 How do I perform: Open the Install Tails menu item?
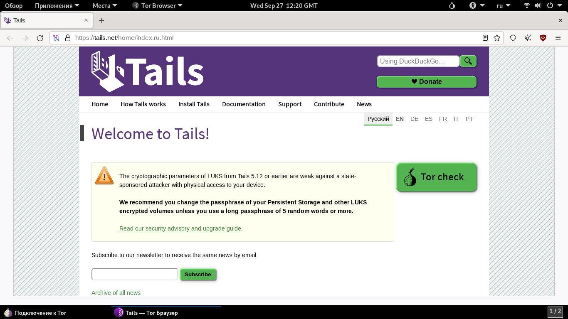[x=194, y=104]
